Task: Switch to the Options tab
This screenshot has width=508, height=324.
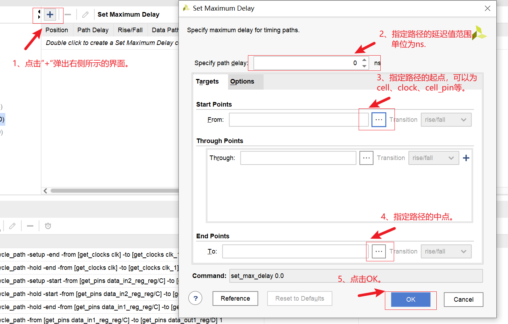Action: click(242, 81)
